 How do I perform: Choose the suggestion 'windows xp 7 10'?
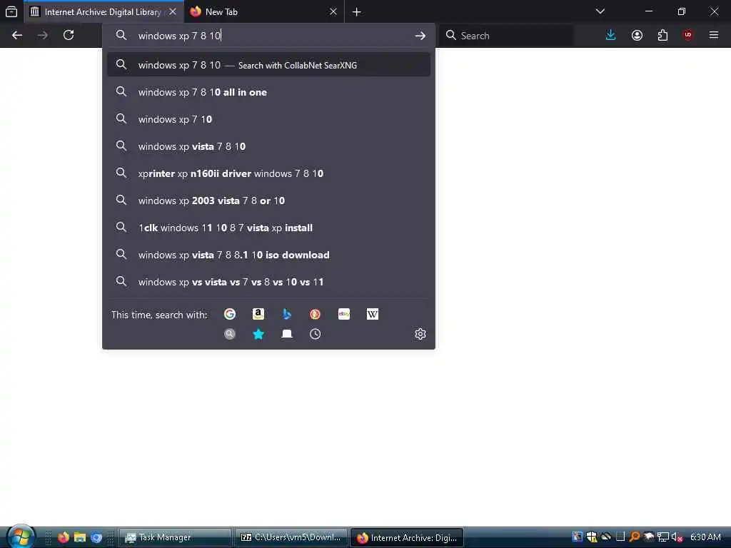268,119
